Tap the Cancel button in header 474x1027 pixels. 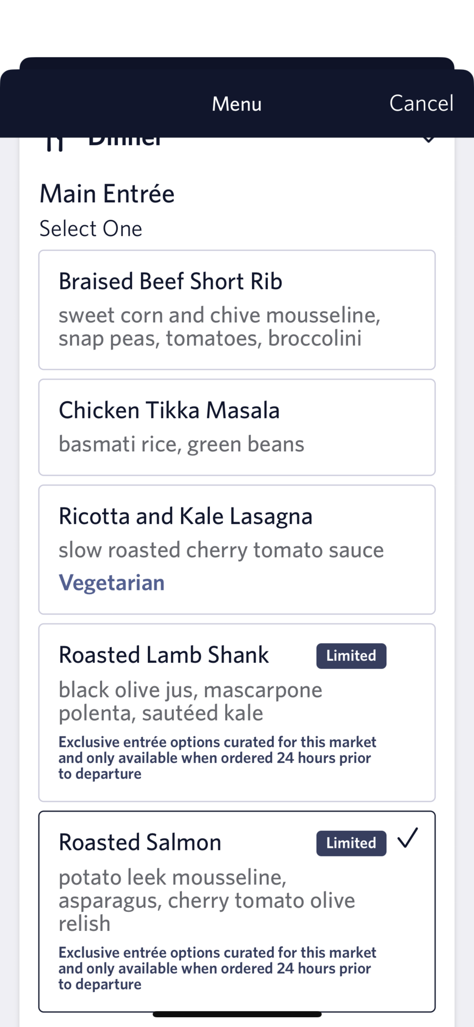421,103
